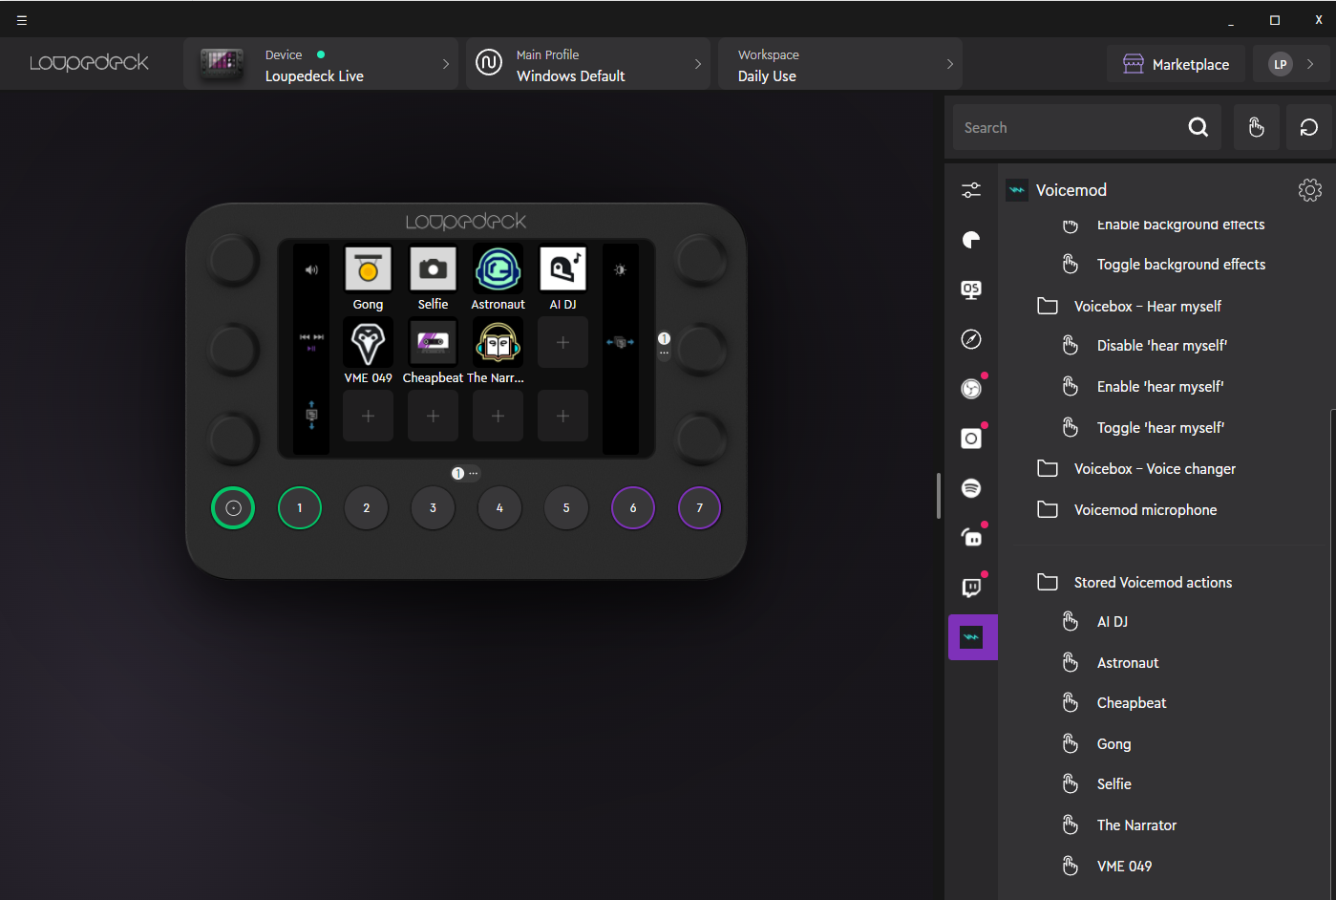Open the Marketplace
Screen dimensions: 1336x900
[1176, 64]
